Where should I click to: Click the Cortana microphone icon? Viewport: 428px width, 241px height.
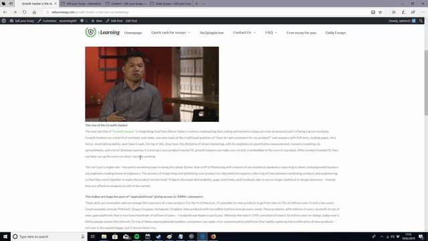83,236
